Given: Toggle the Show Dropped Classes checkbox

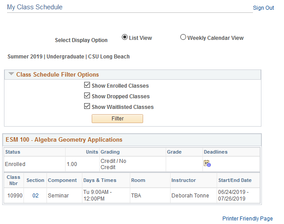Looking at the screenshot, I should 87,96.
